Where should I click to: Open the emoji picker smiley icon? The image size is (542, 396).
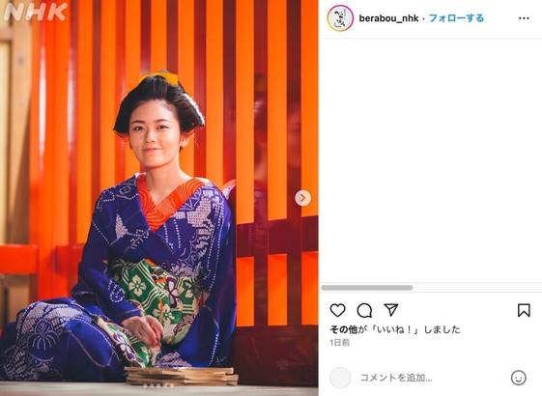tap(519, 378)
